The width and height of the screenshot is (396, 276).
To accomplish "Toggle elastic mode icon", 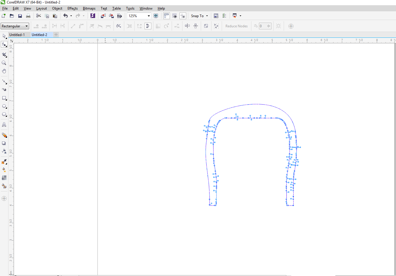I will click(206, 26).
